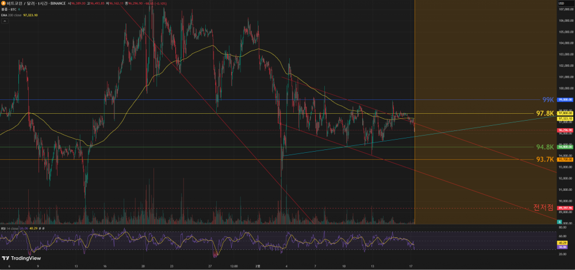Viewport: 575px width, 270px height.
Task: Click the 12:00 label on time axis
Action: (x=233, y=267)
